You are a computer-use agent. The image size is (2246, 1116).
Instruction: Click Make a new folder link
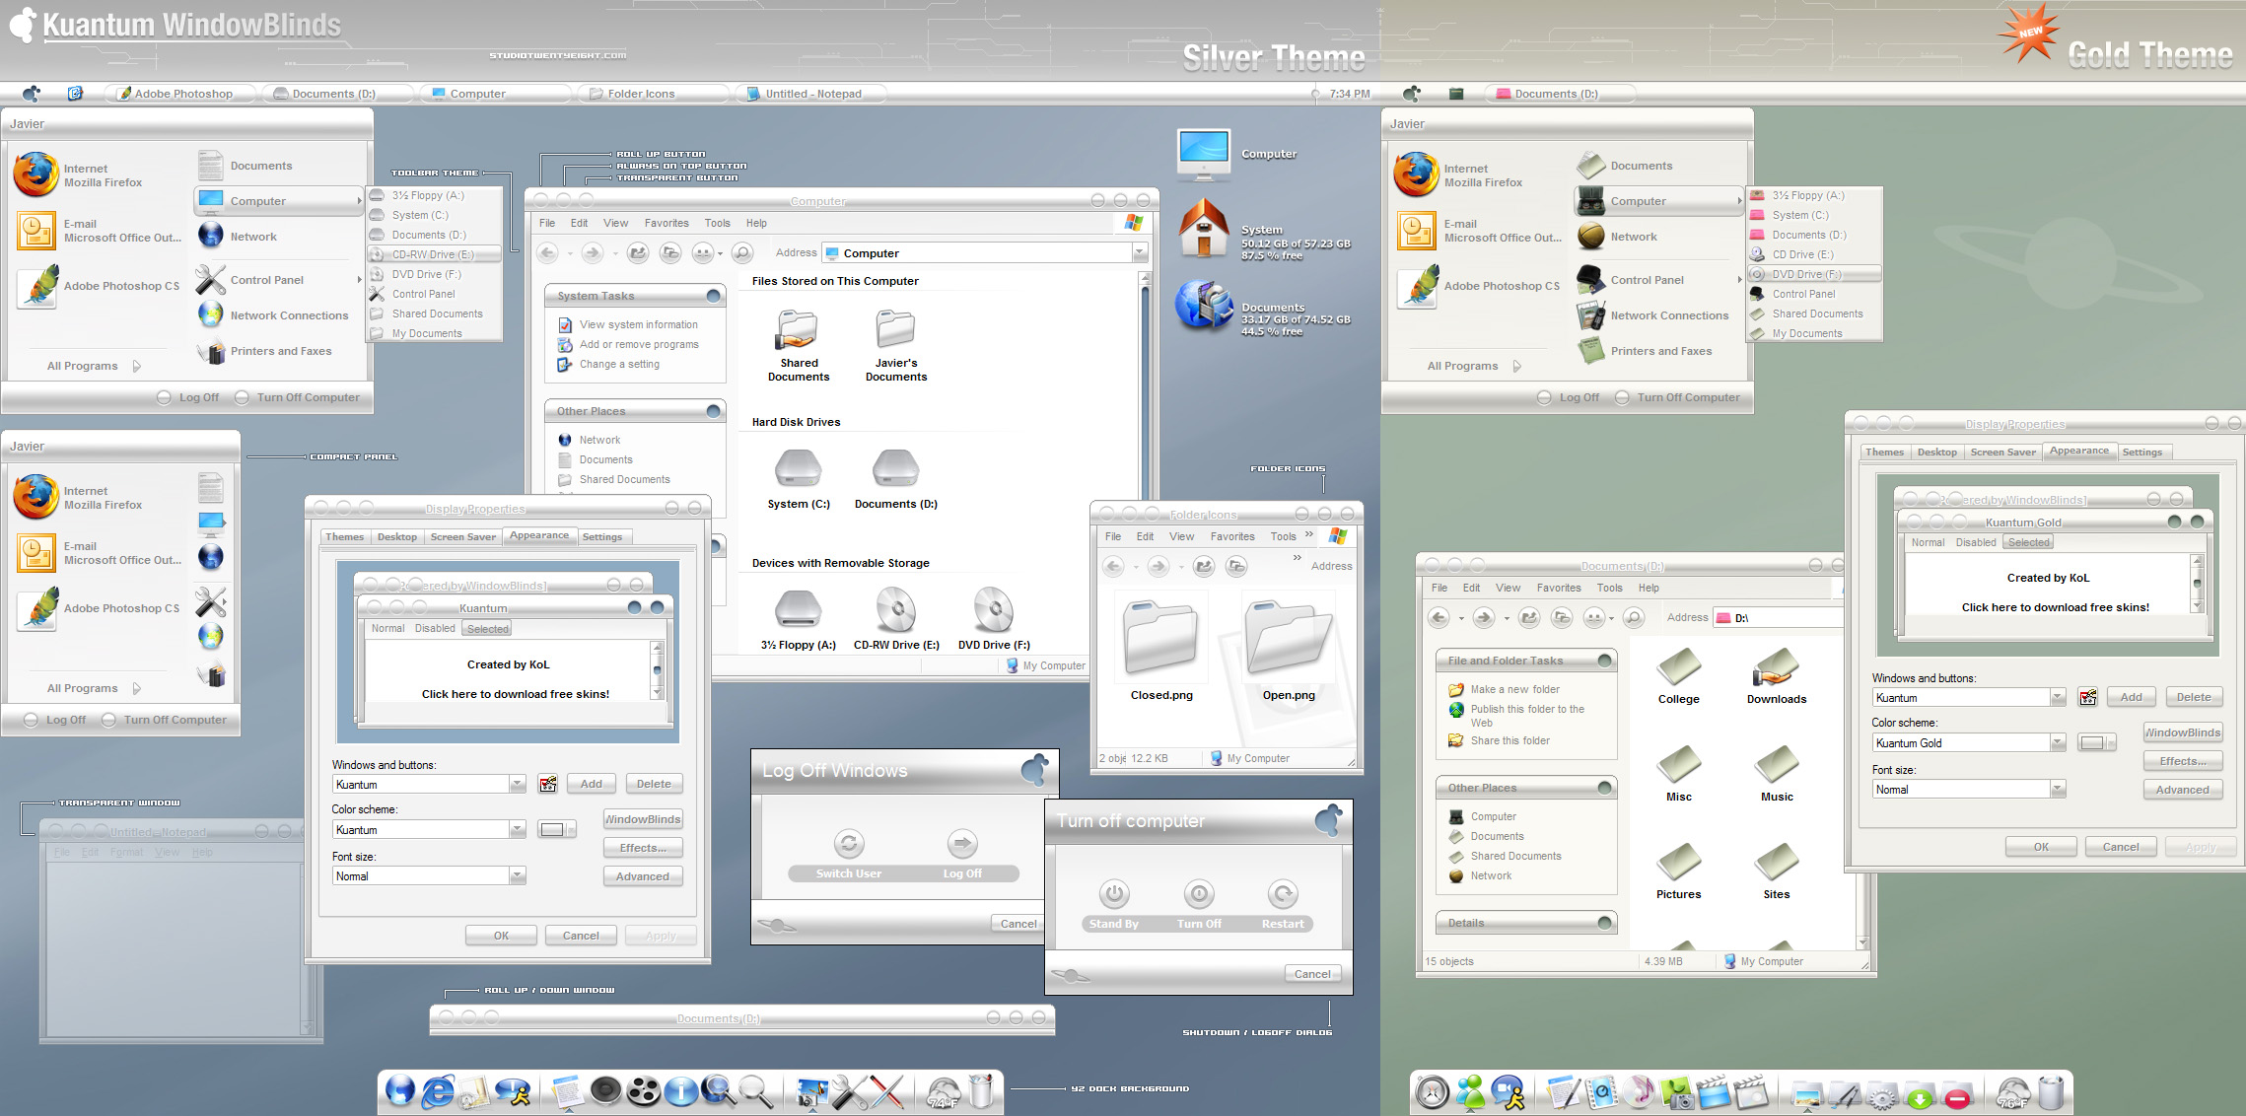coord(1514,689)
